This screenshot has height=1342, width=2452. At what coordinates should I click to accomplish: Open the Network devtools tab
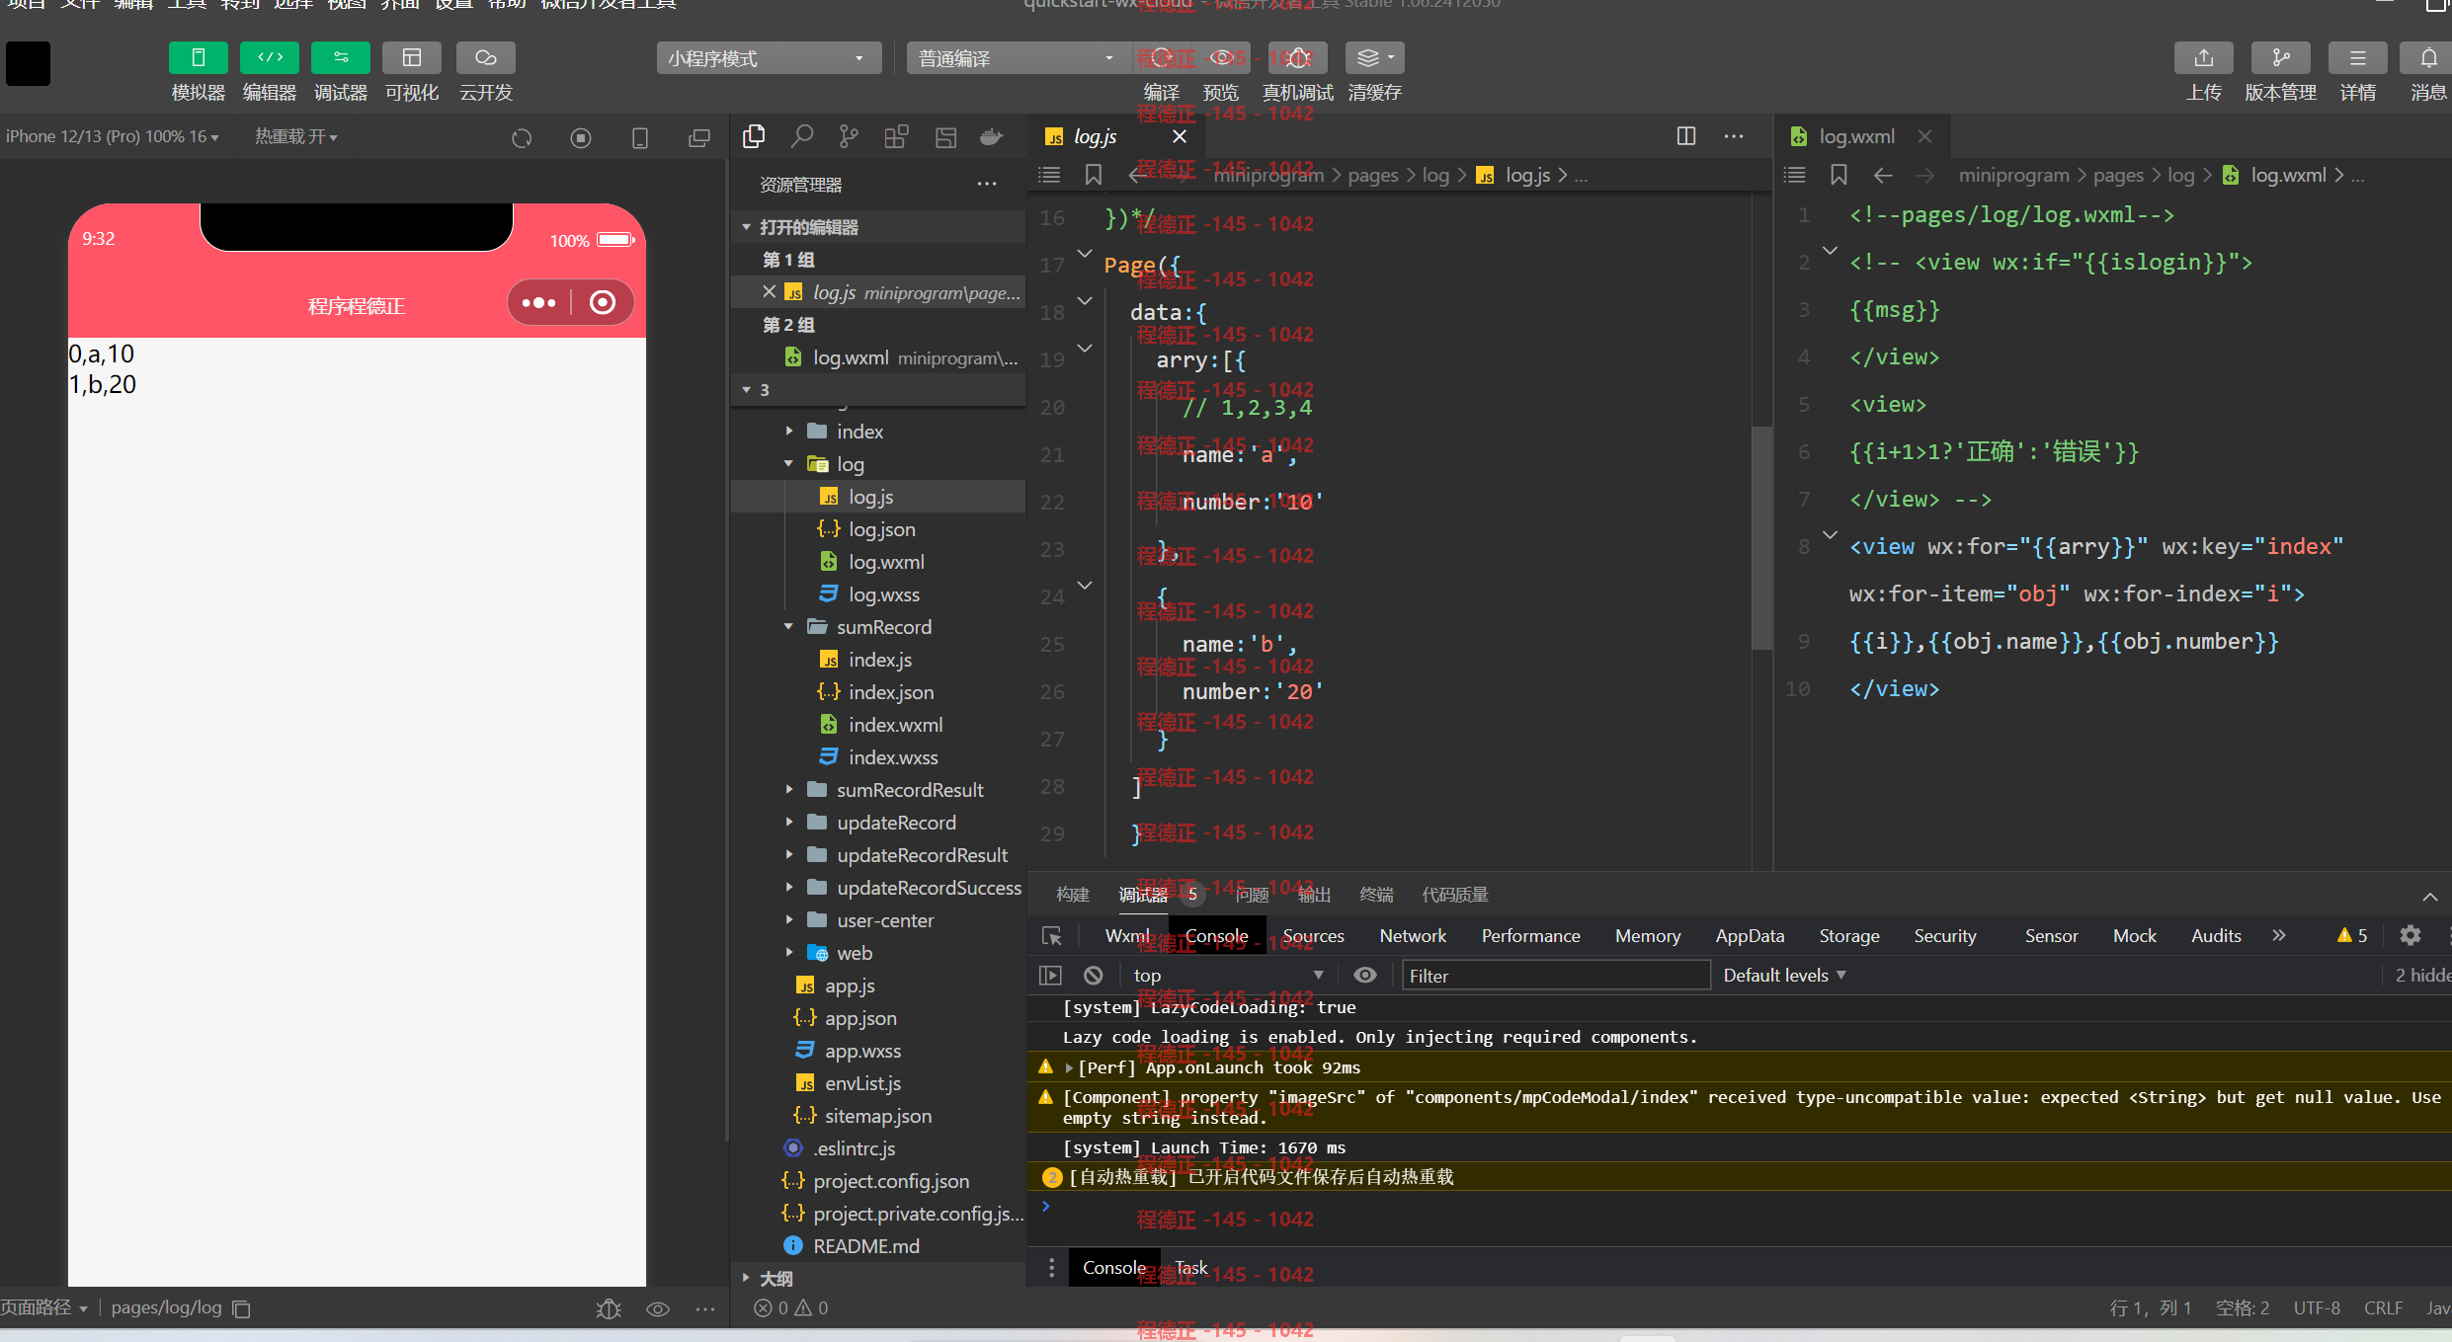(1413, 935)
